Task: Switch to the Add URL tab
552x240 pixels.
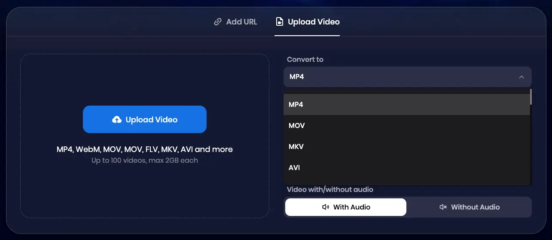Action: [235, 22]
